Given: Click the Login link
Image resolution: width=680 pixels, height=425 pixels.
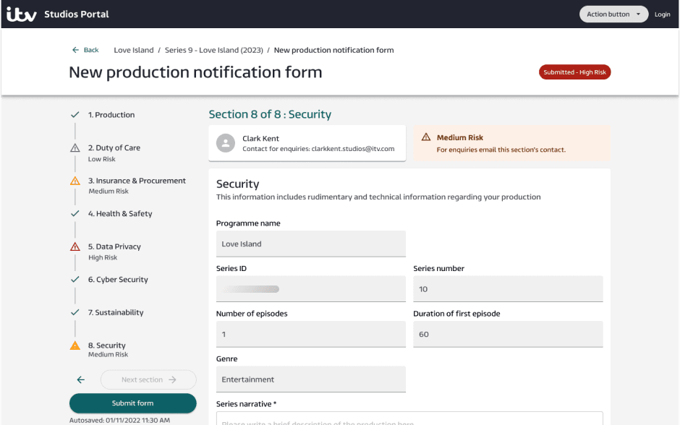Looking at the screenshot, I should tap(662, 14).
